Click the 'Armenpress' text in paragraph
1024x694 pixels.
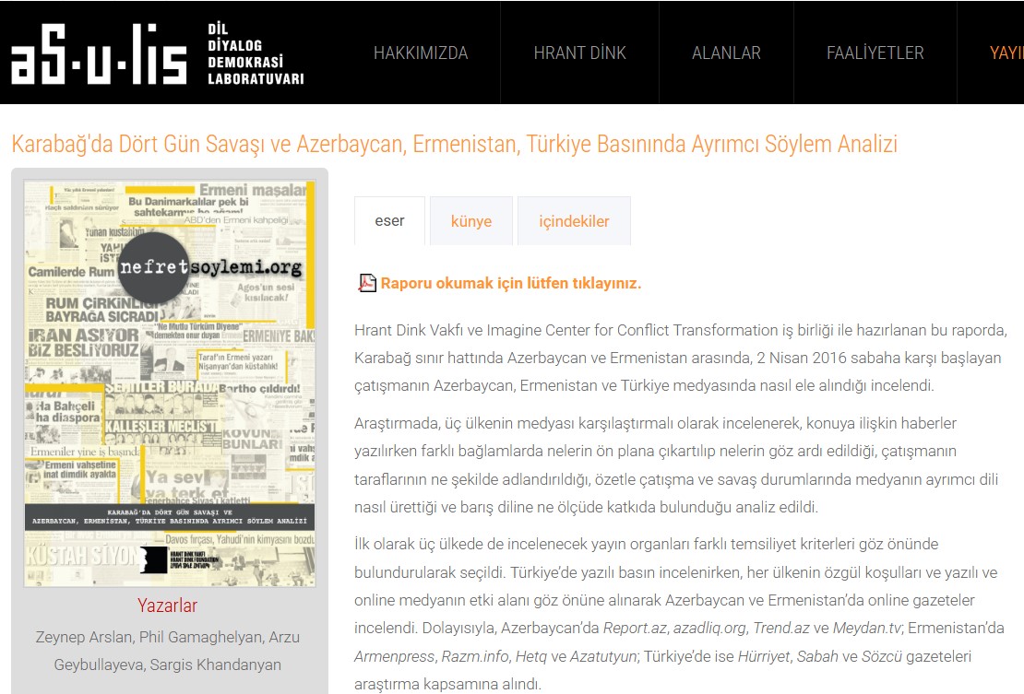pyautogui.click(x=394, y=656)
